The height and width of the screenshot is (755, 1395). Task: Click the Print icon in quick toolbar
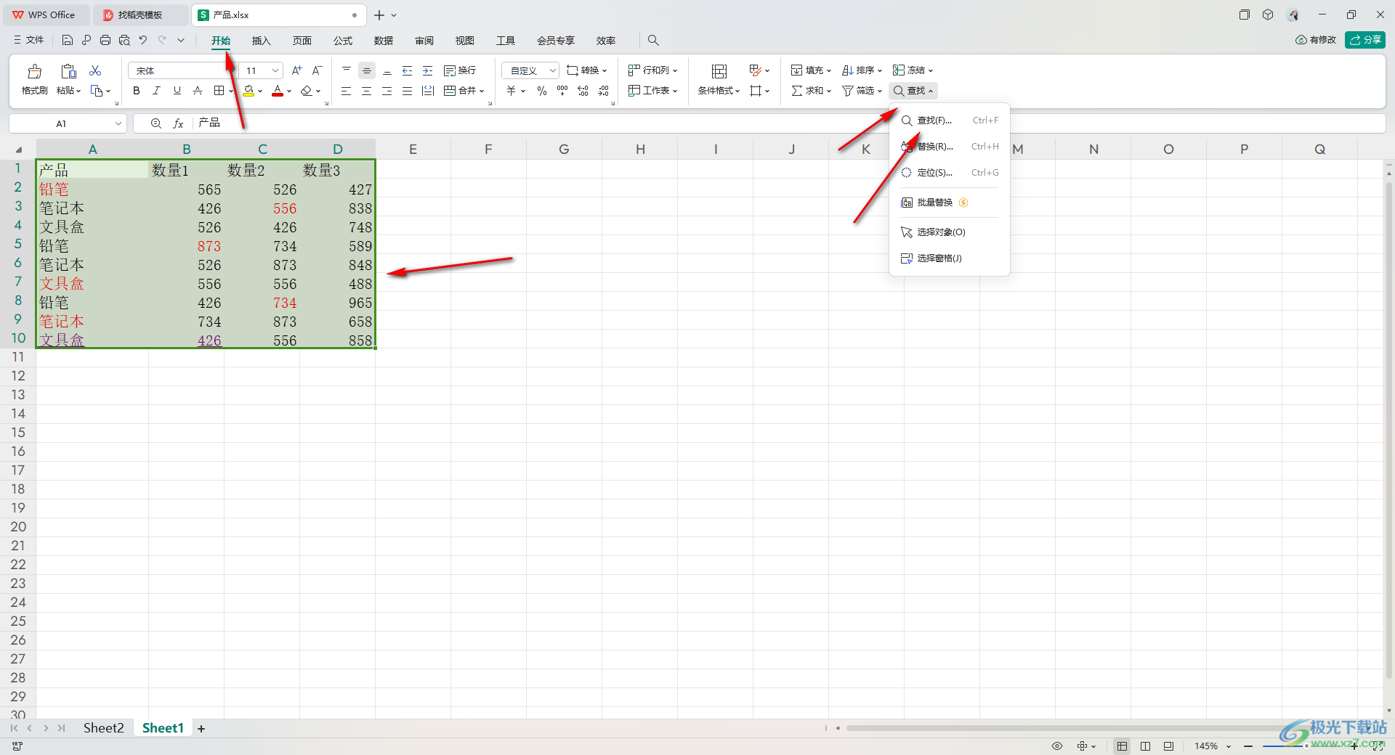click(x=105, y=40)
